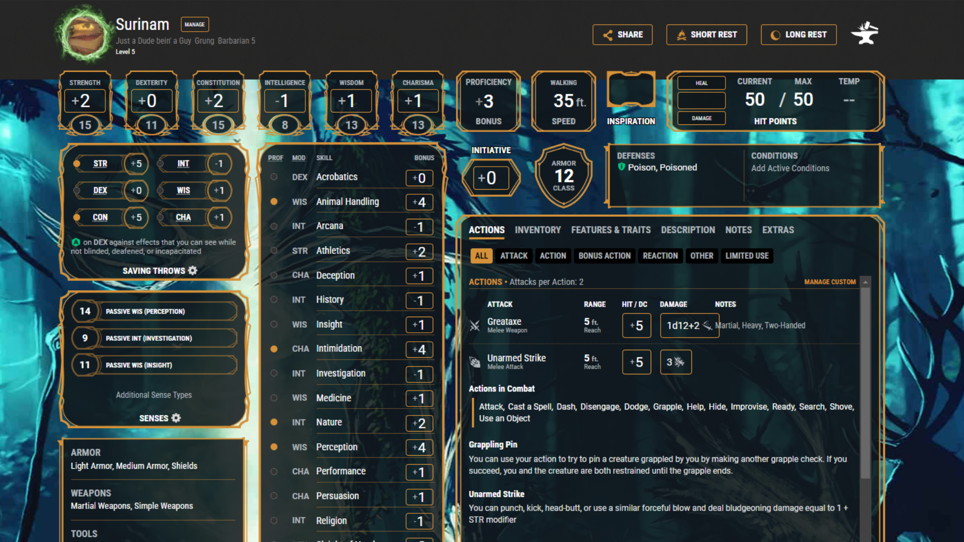Click the Unarmed Strike fist icon
Screen dimensions: 964x542
click(474, 362)
